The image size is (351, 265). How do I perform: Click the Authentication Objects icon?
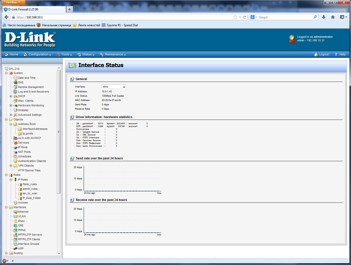[x=16, y=161]
